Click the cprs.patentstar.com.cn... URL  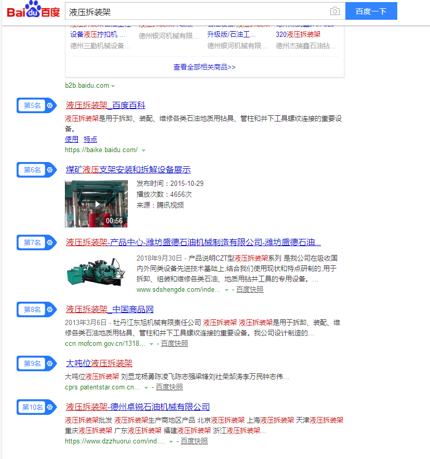[102, 387]
